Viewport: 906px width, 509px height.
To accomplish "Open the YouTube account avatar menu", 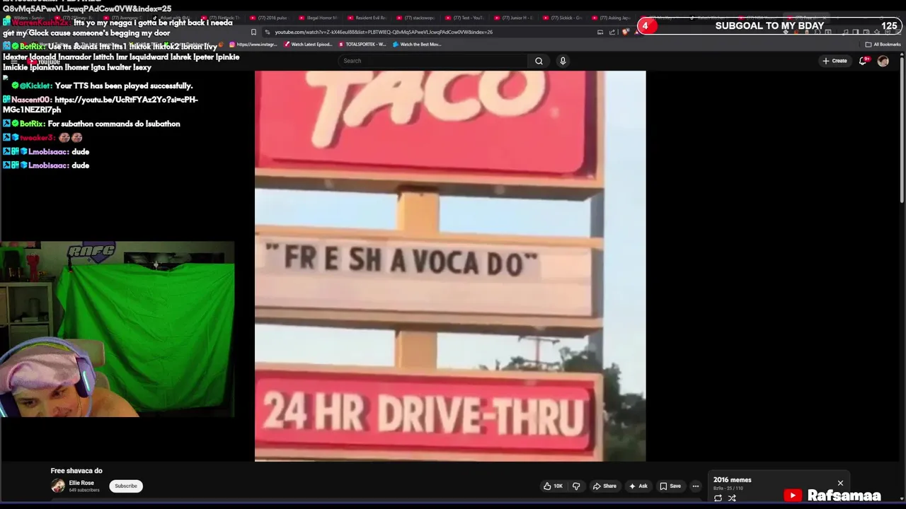I will 883,61.
